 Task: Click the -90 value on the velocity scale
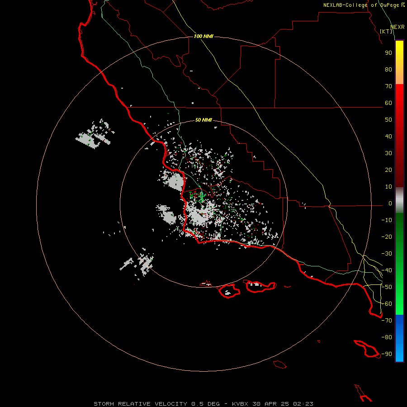(387, 354)
